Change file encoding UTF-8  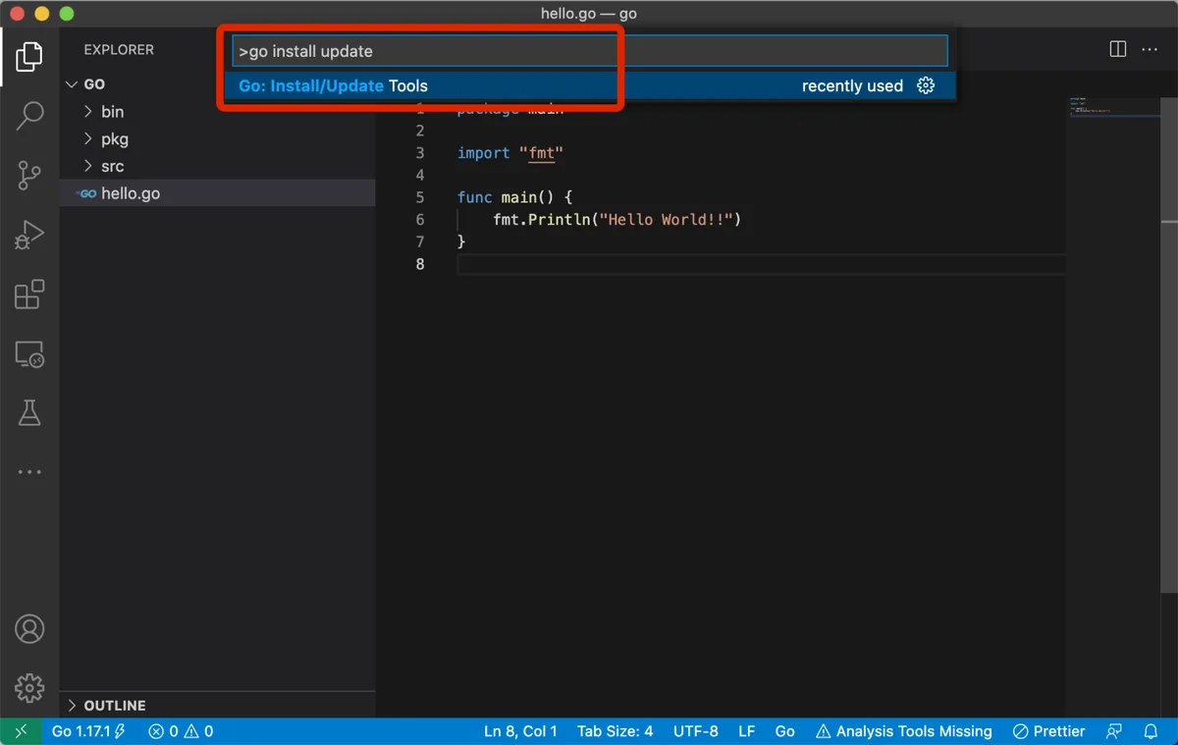(x=695, y=731)
